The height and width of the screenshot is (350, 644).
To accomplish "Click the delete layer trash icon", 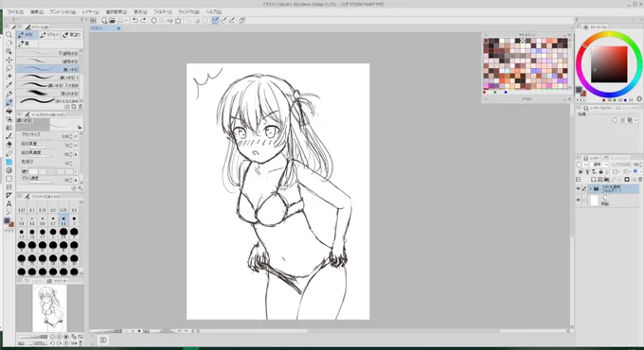I will coord(640,180).
